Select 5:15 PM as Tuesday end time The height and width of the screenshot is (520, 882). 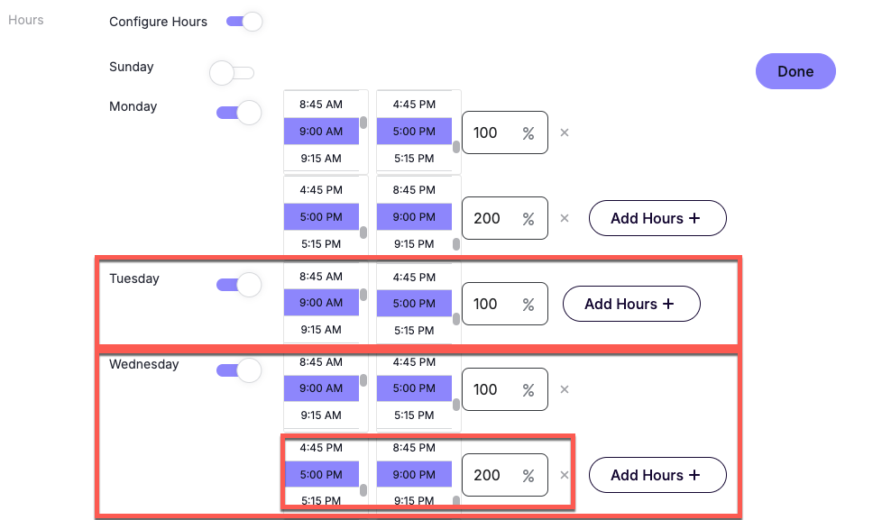[414, 331]
